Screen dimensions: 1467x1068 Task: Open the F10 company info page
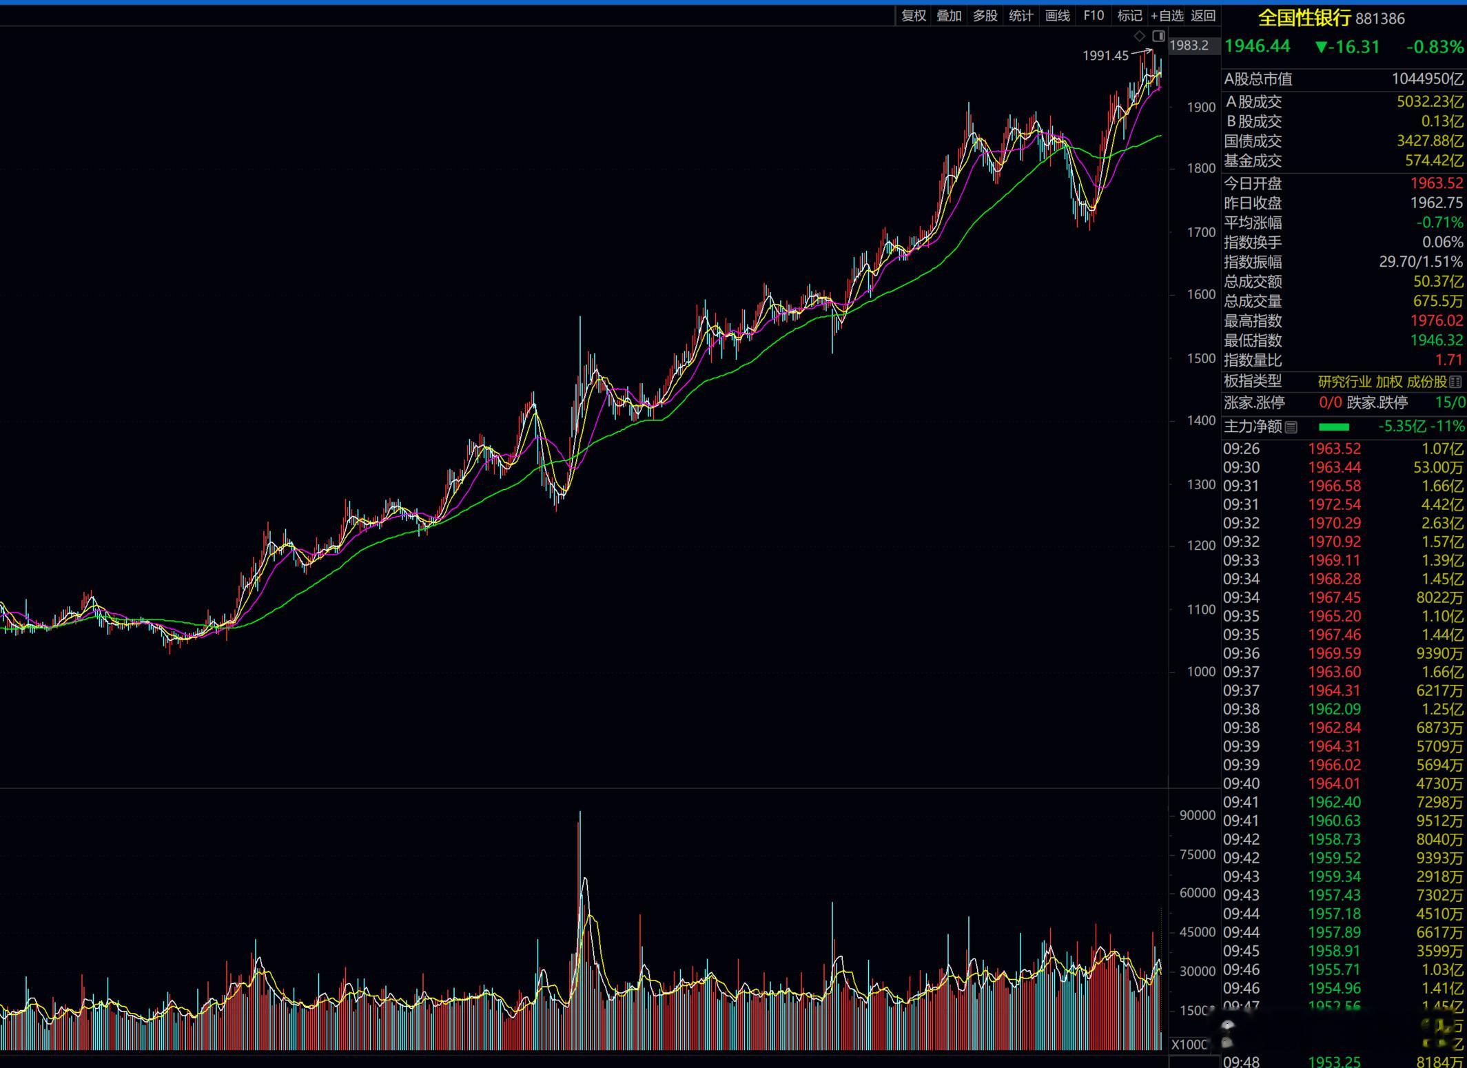pos(1093,15)
